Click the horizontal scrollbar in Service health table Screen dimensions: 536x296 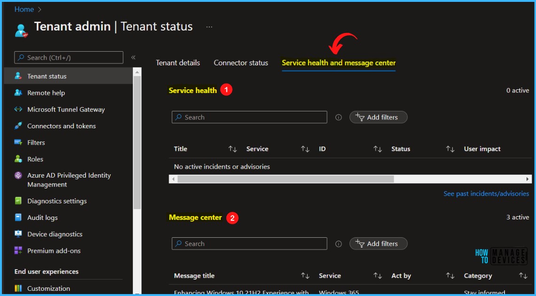286,179
